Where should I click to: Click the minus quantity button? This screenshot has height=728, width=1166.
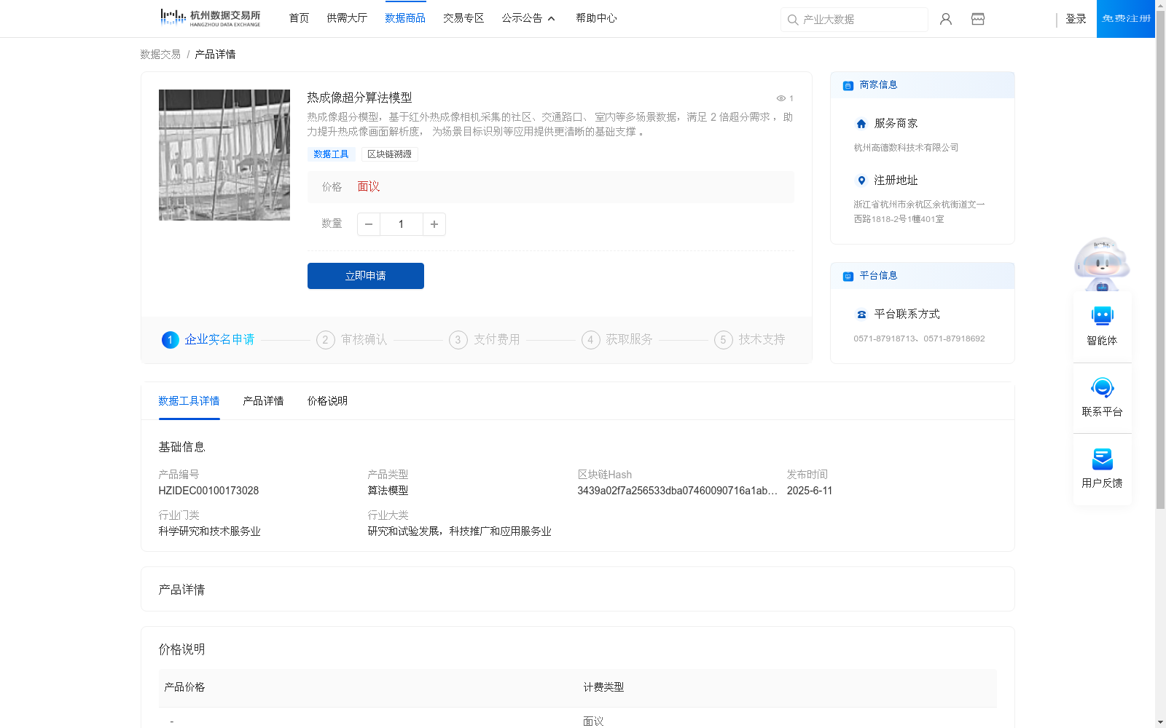tap(369, 224)
